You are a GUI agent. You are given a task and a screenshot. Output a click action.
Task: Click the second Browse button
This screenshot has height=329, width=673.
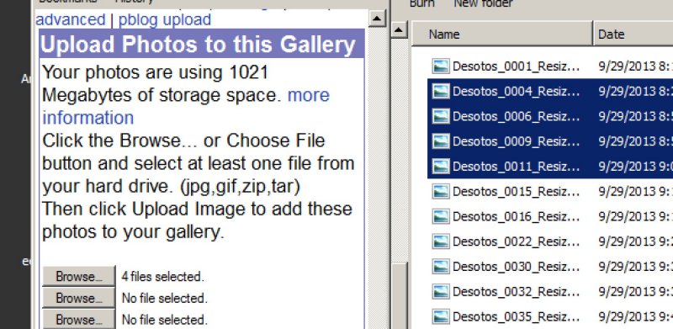[79, 298]
